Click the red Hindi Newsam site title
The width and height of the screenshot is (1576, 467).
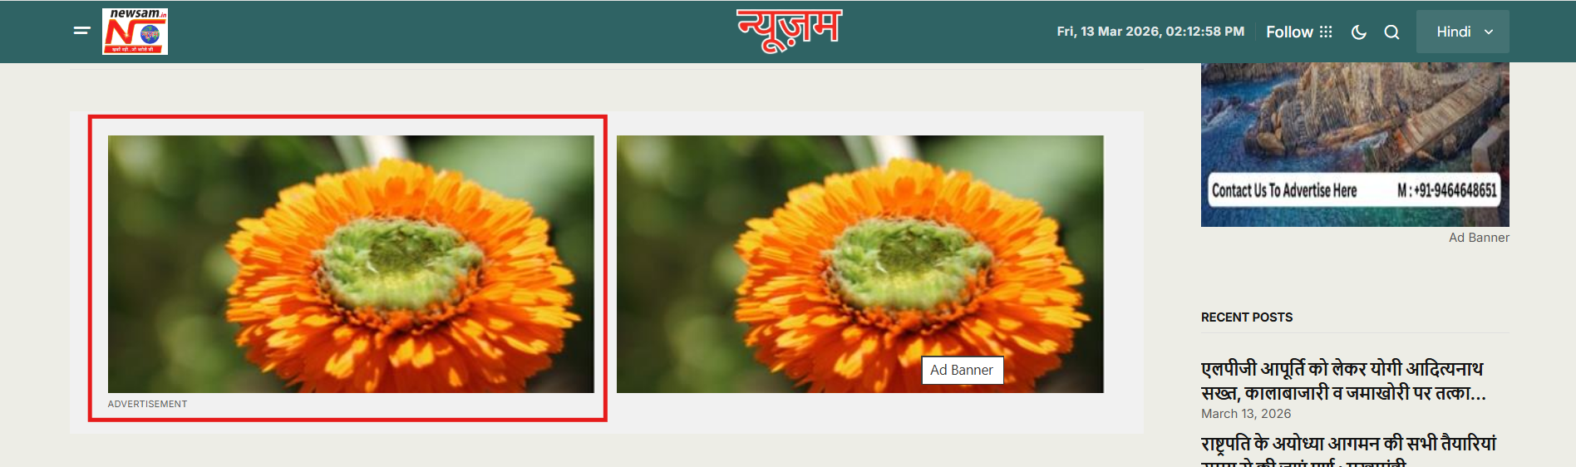(789, 30)
